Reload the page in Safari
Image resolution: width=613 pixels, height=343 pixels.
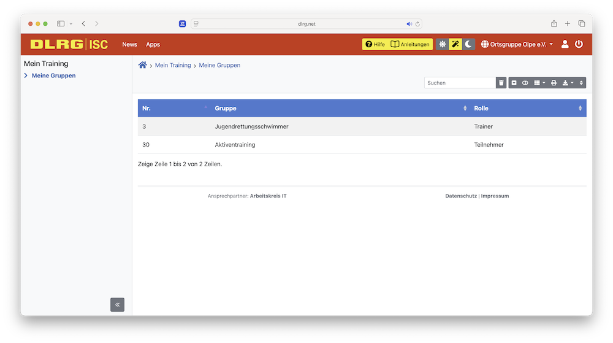point(417,24)
